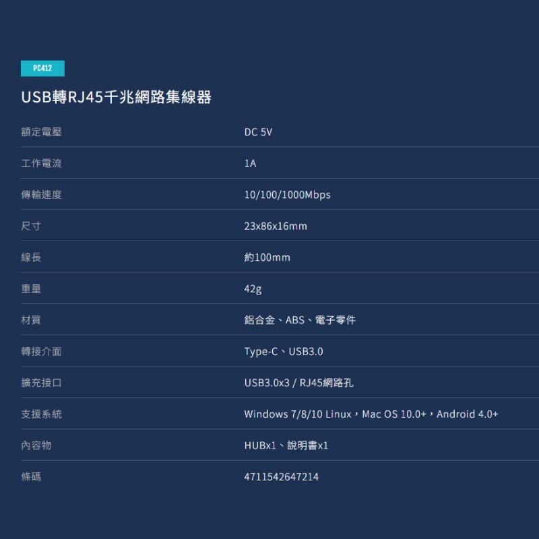This screenshot has width=539, height=539.
Task: Click the barcode number 4711542647214
Action: click(x=281, y=477)
